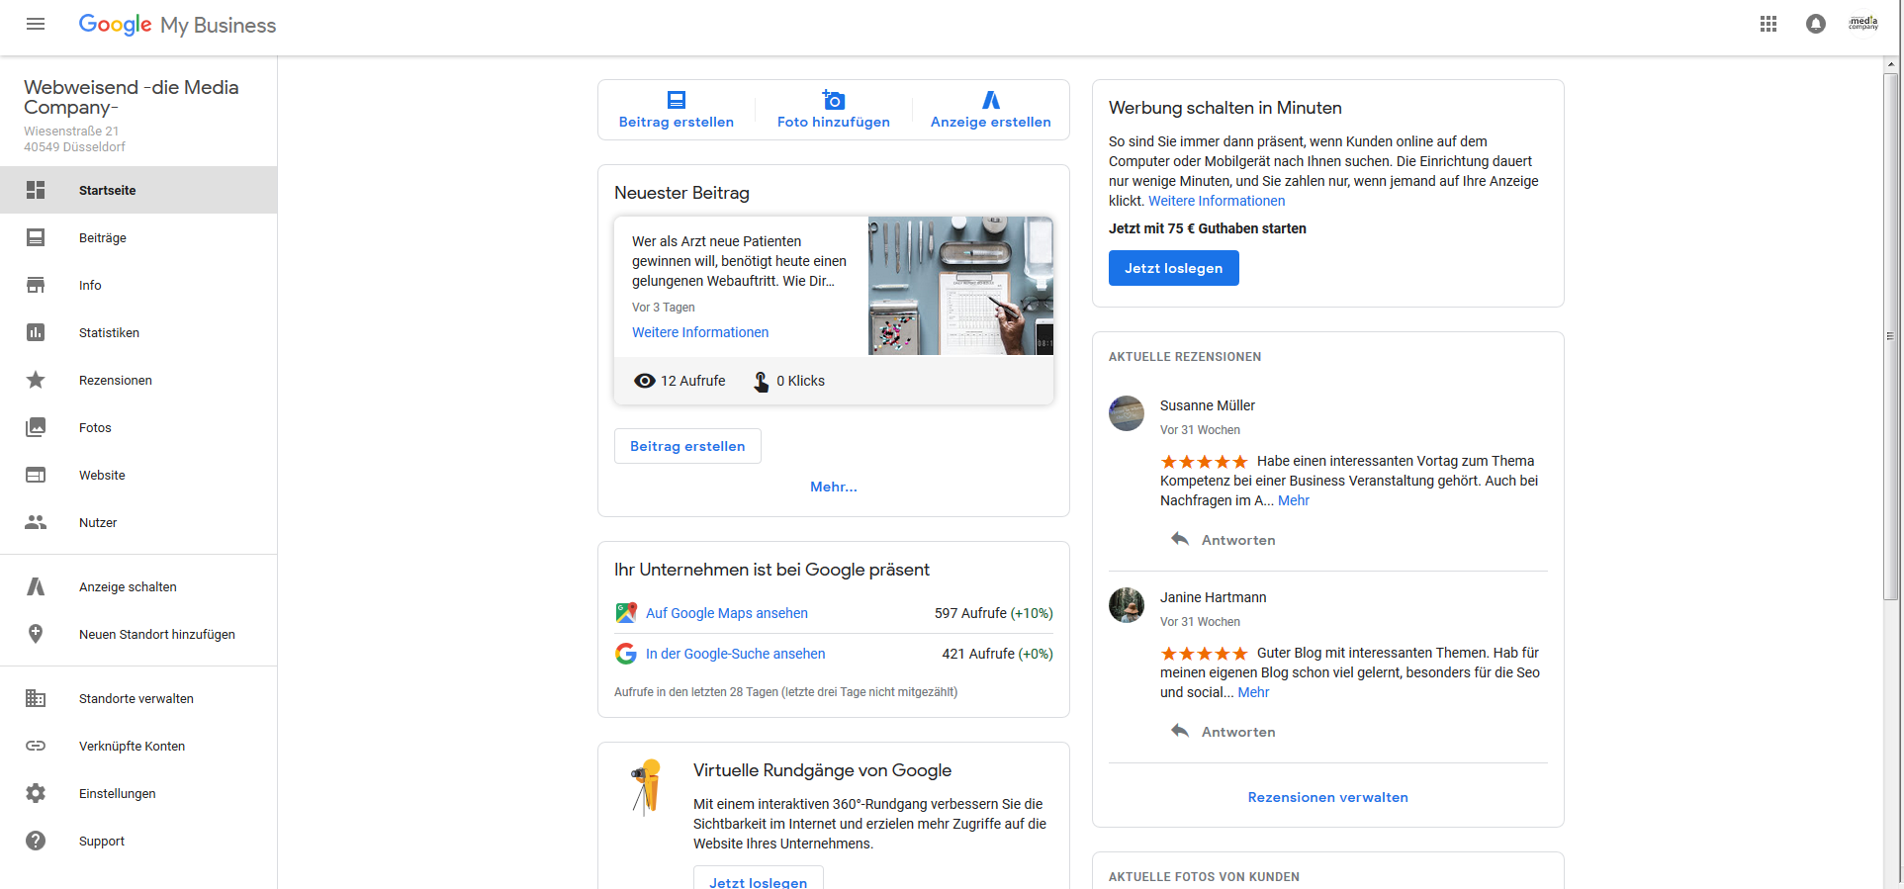Click Auf Google Maps ansehen link
The height and width of the screenshot is (889, 1904).
[x=727, y=613]
